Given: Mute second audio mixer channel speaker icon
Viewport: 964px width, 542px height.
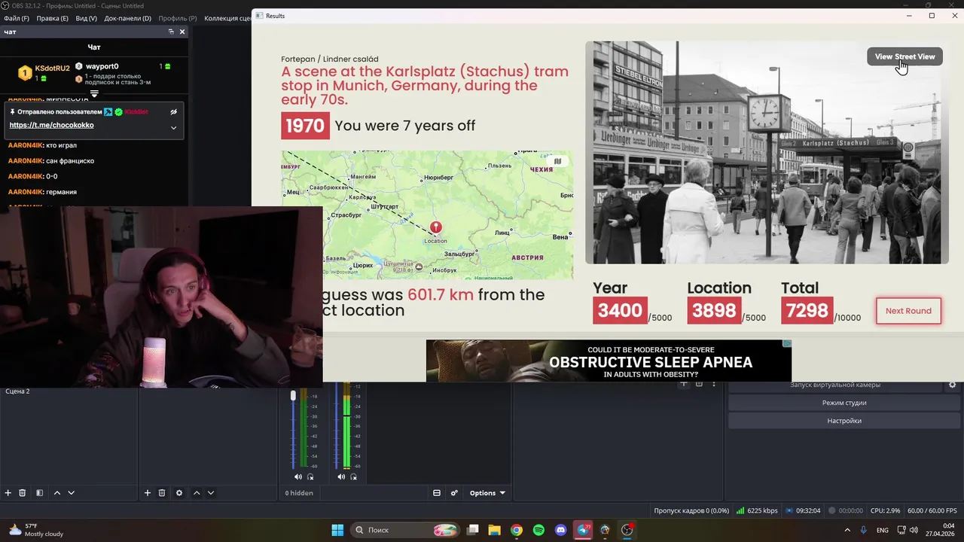Looking at the screenshot, I should pos(341,477).
